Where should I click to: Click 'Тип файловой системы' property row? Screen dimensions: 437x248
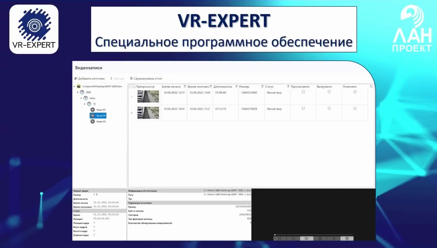pyautogui.click(x=189, y=219)
